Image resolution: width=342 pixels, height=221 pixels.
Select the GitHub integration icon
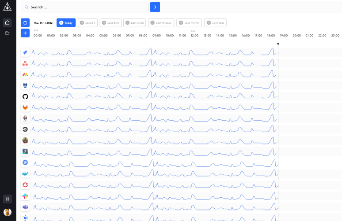[x=25, y=96]
